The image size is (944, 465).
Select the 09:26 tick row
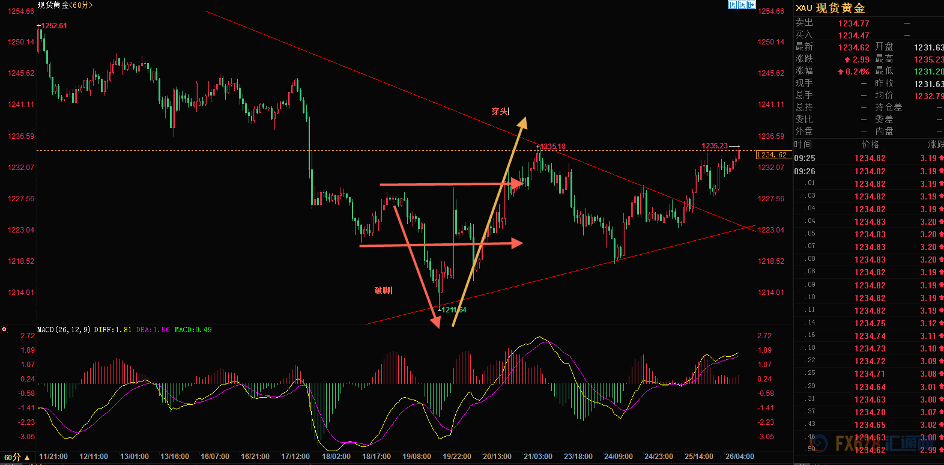(869, 171)
